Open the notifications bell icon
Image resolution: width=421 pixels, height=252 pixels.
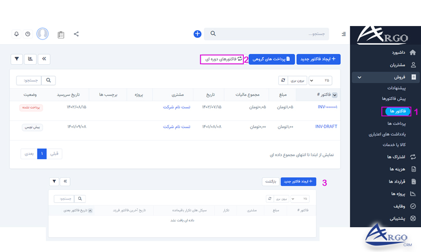(x=16, y=34)
